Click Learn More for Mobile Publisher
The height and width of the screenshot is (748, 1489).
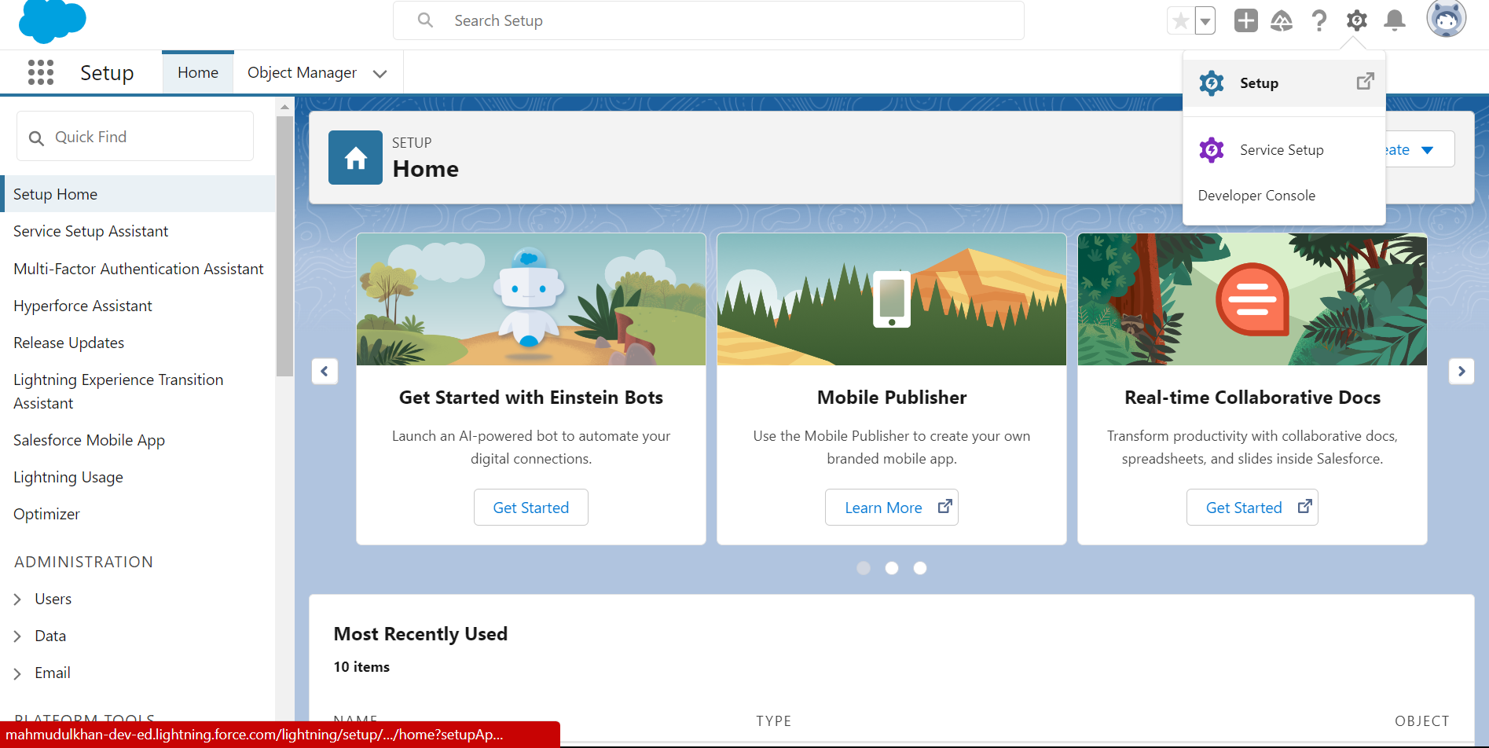click(892, 508)
